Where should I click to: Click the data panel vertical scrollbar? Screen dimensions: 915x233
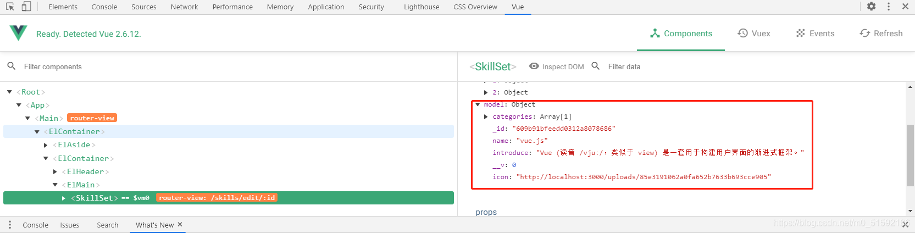click(x=910, y=155)
